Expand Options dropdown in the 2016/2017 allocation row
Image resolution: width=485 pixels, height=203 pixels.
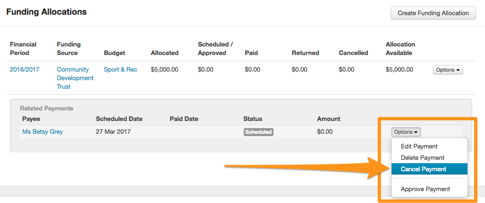[x=448, y=70]
